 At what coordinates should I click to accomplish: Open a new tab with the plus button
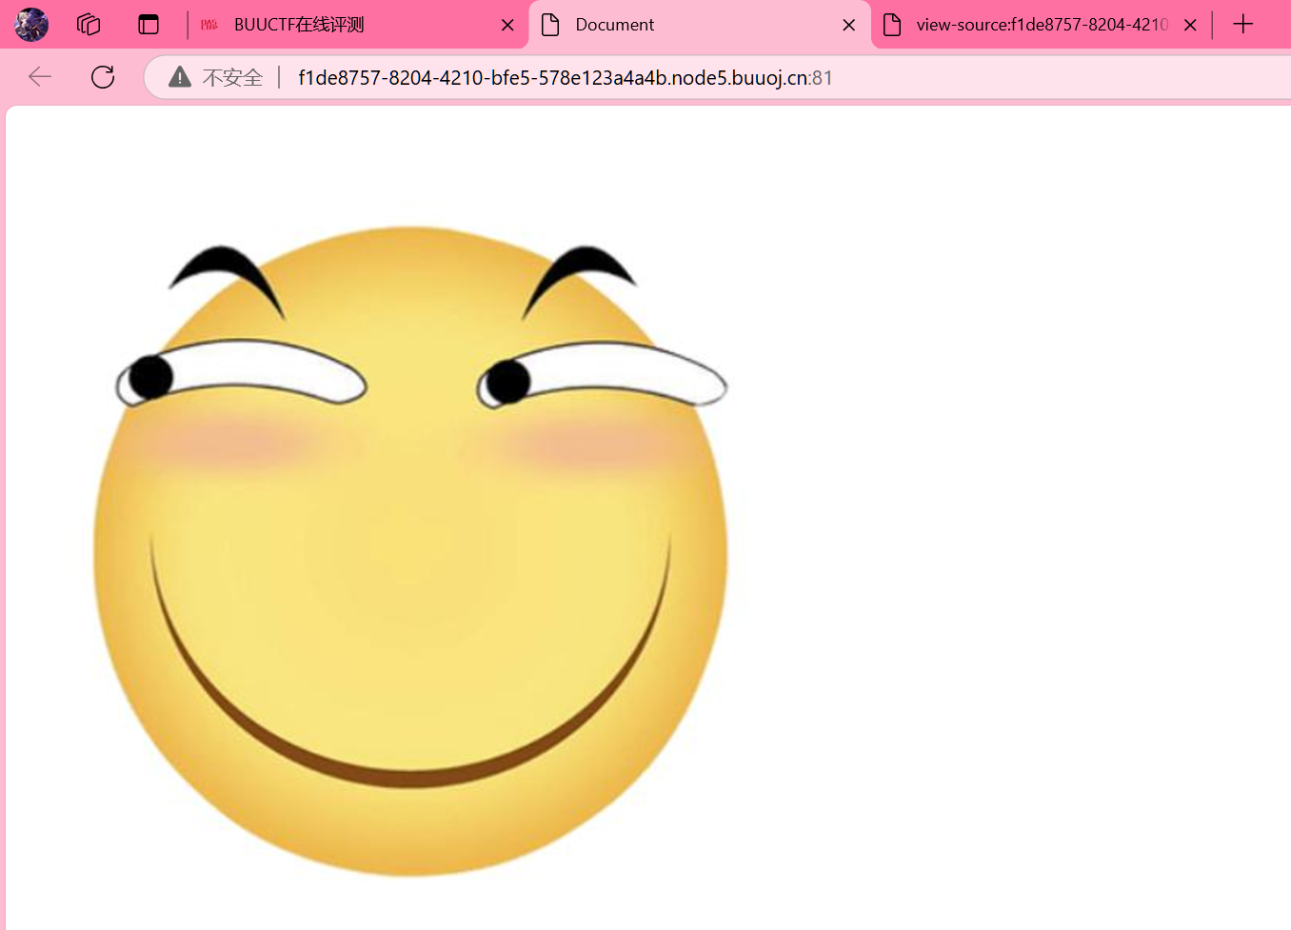tap(1242, 25)
